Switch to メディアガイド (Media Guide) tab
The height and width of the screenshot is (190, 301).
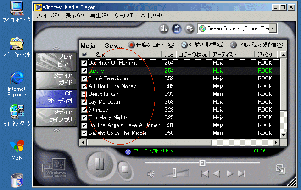56,80
